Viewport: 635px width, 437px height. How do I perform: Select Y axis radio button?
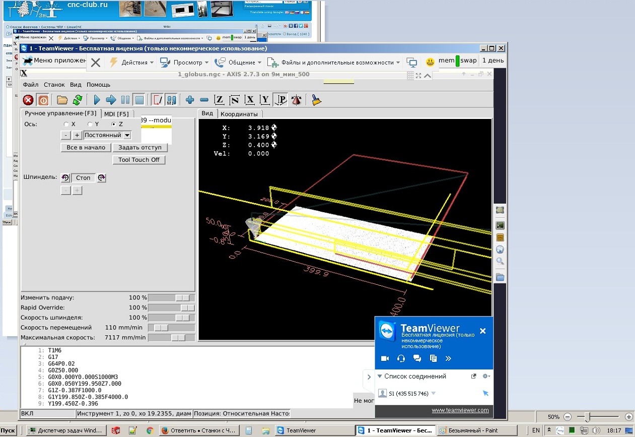click(x=90, y=124)
